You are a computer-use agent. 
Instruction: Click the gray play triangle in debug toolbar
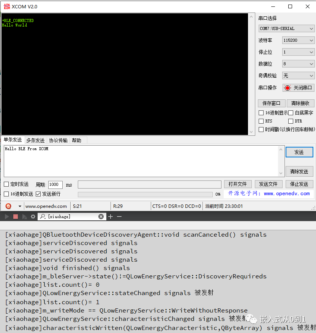point(6,217)
